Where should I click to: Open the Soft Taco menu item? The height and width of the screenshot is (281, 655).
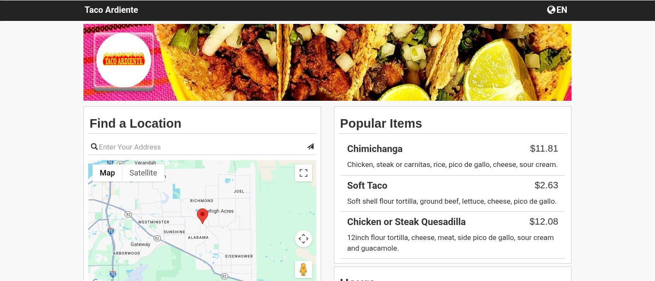pyautogui.click(x=453, y=193)
